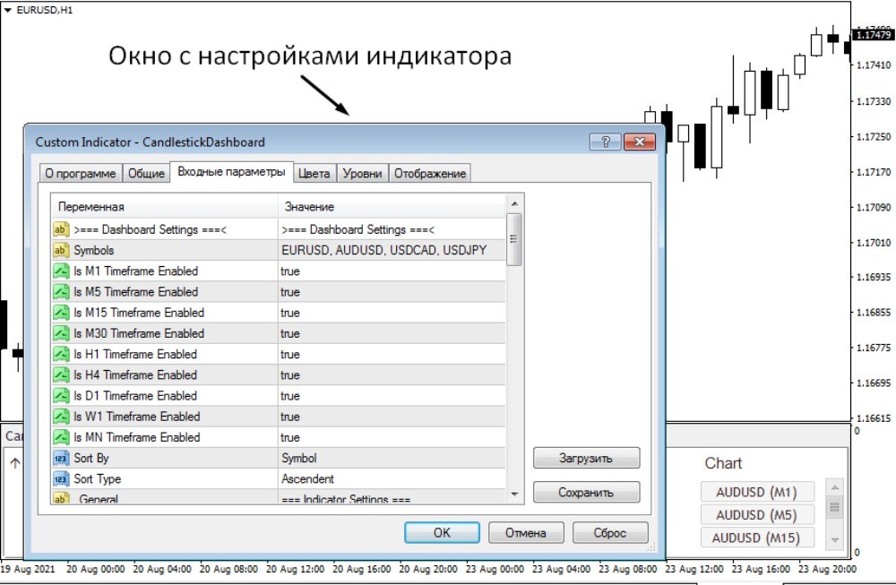Click the Chart heading in dashboard panel
This screenshot has height=585, width=896.
coord(723,463)
